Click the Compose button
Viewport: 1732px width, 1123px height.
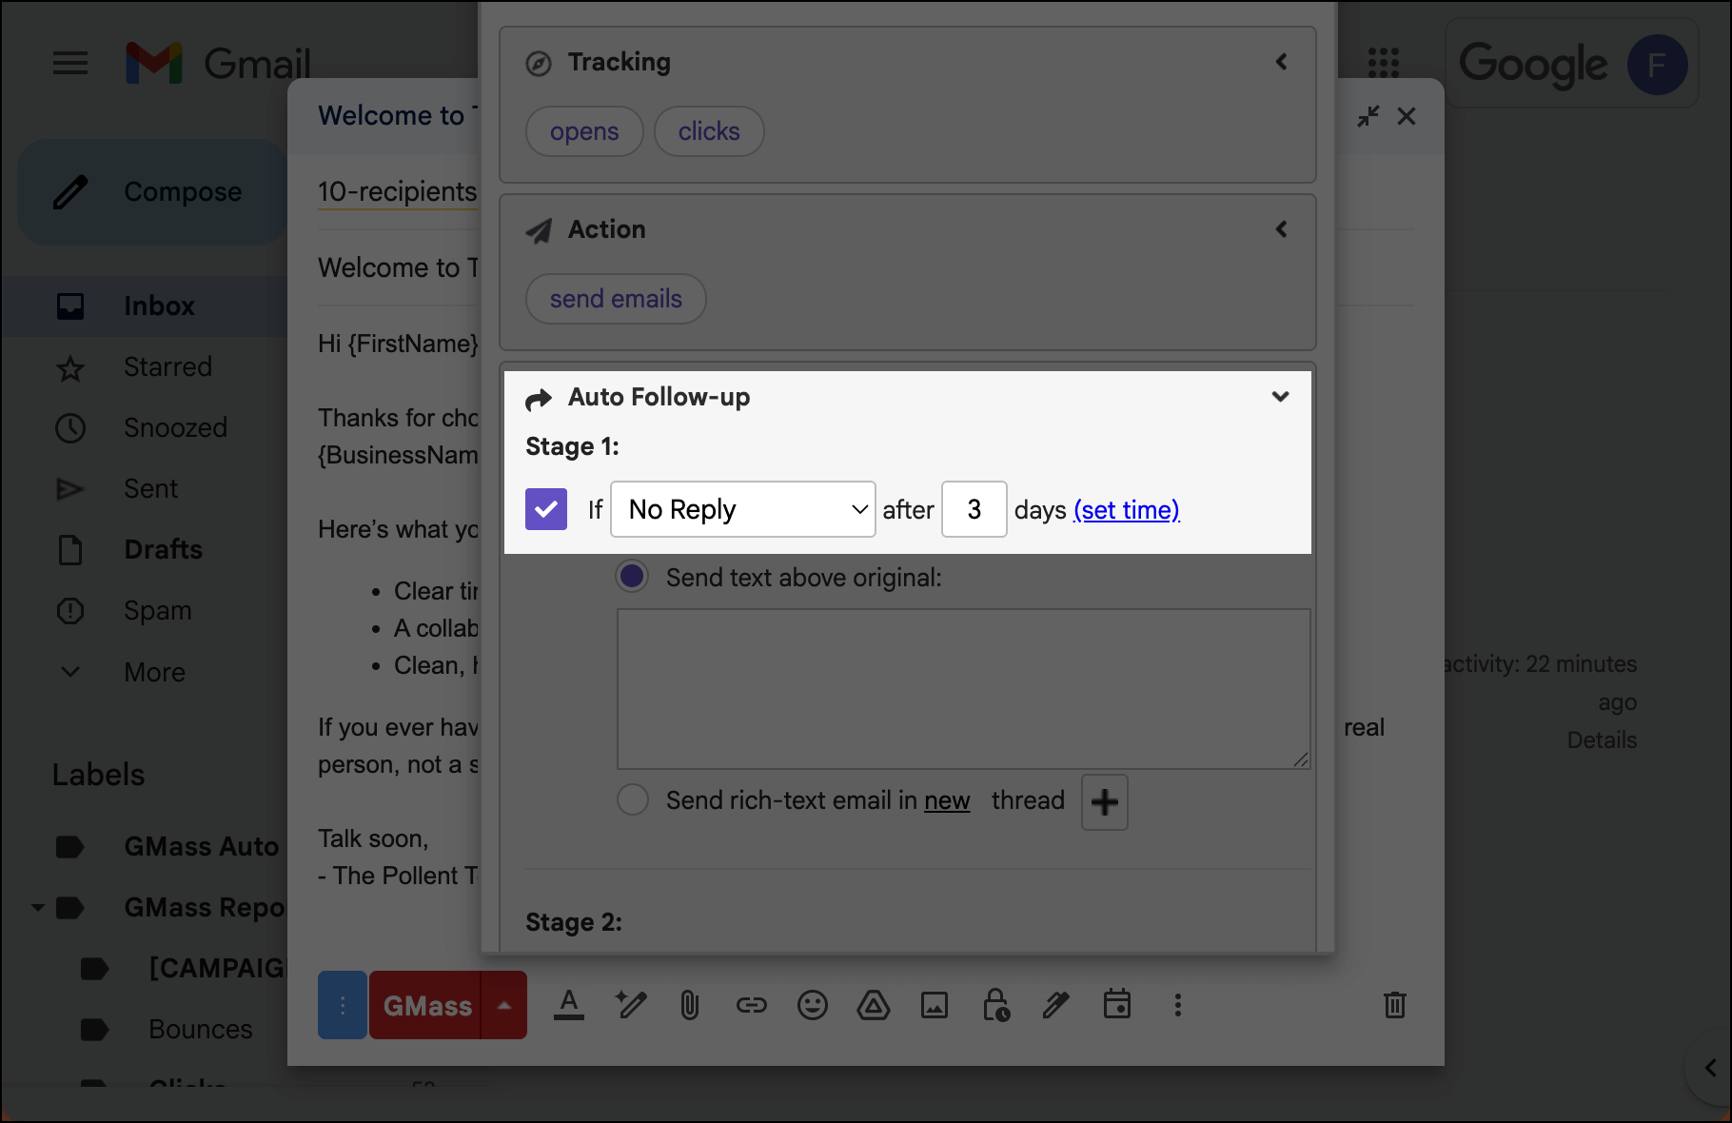151,192
